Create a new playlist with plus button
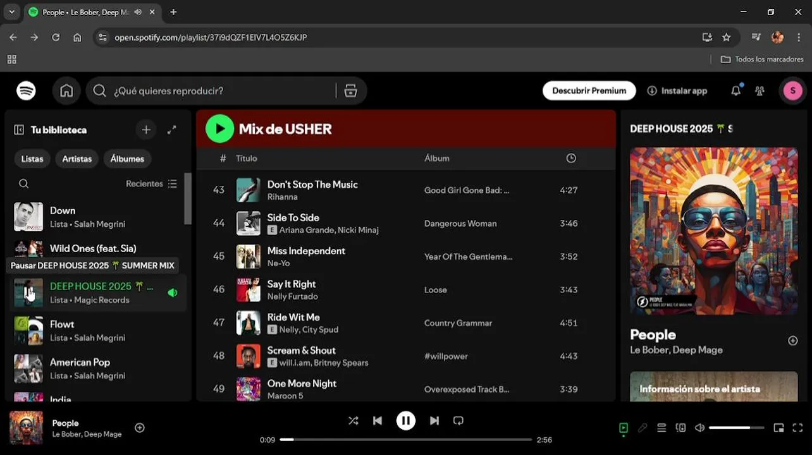The width and height of the screenshot is (812, 455). 146,130
